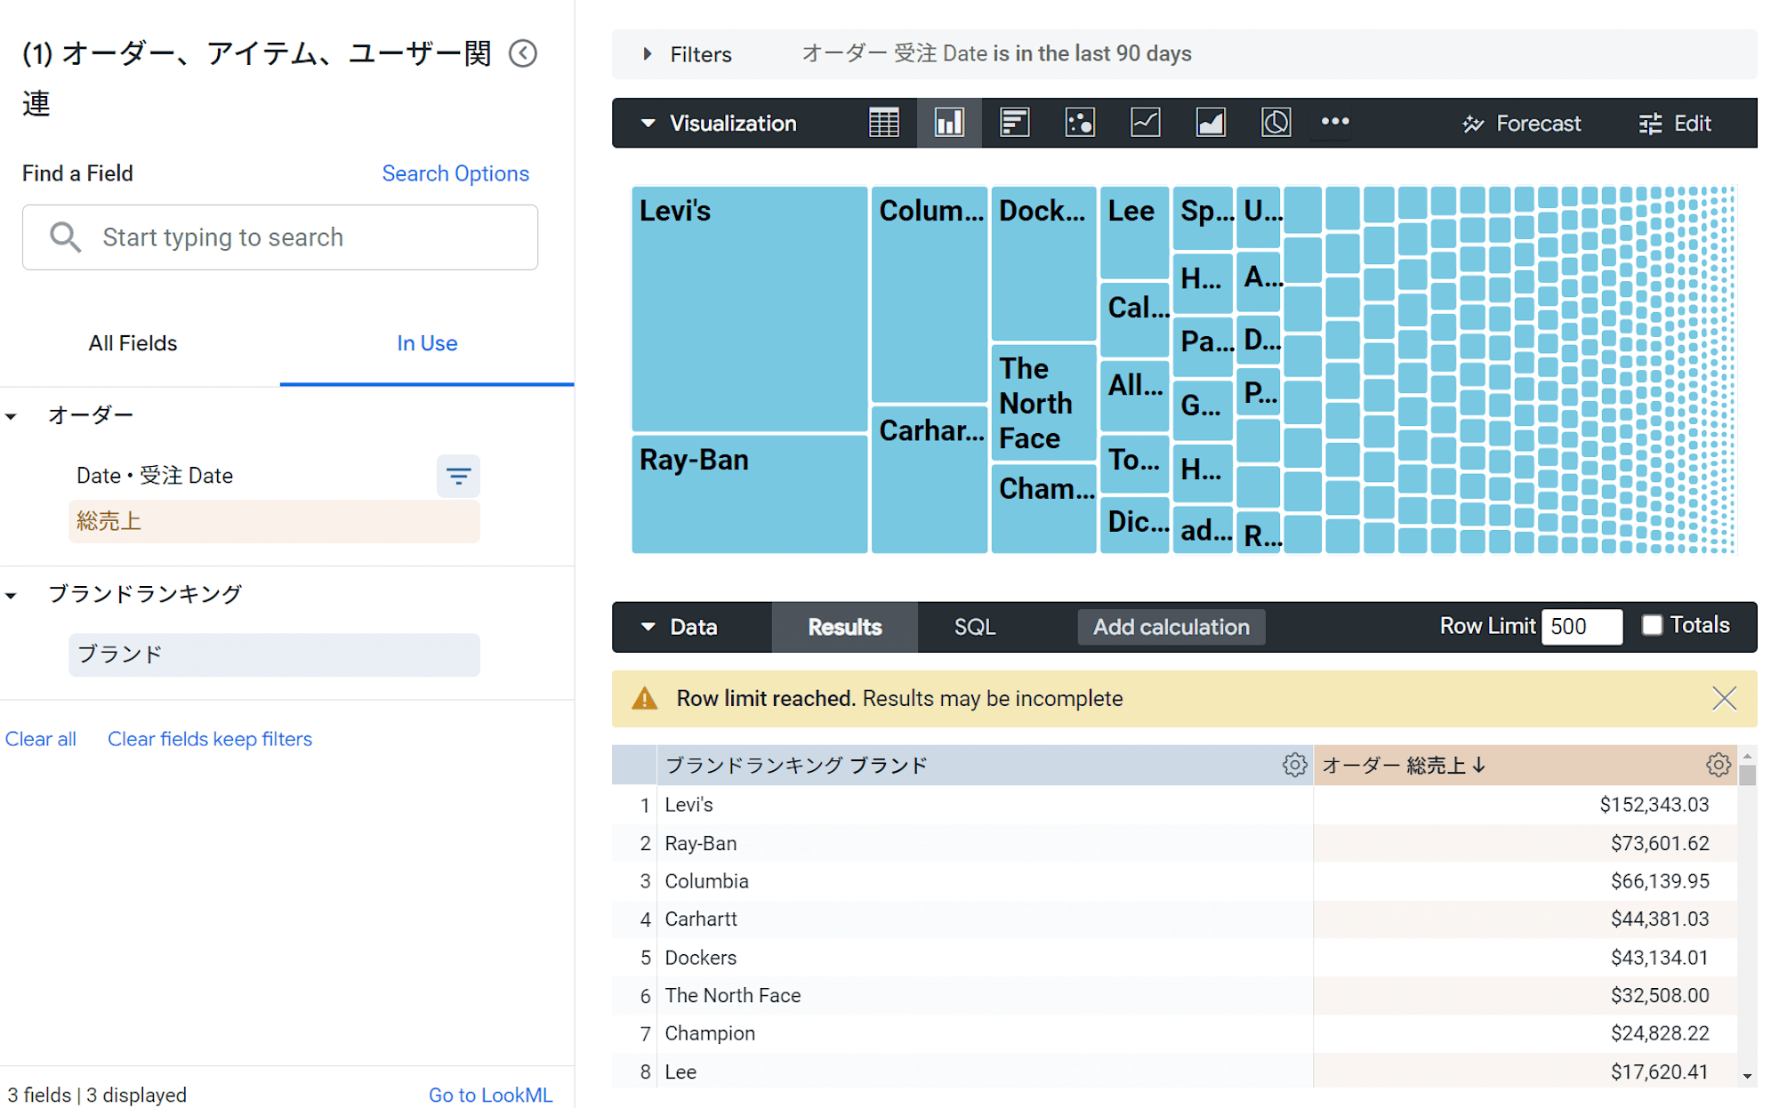Click the Row Limit input field

coord(1581,626)
